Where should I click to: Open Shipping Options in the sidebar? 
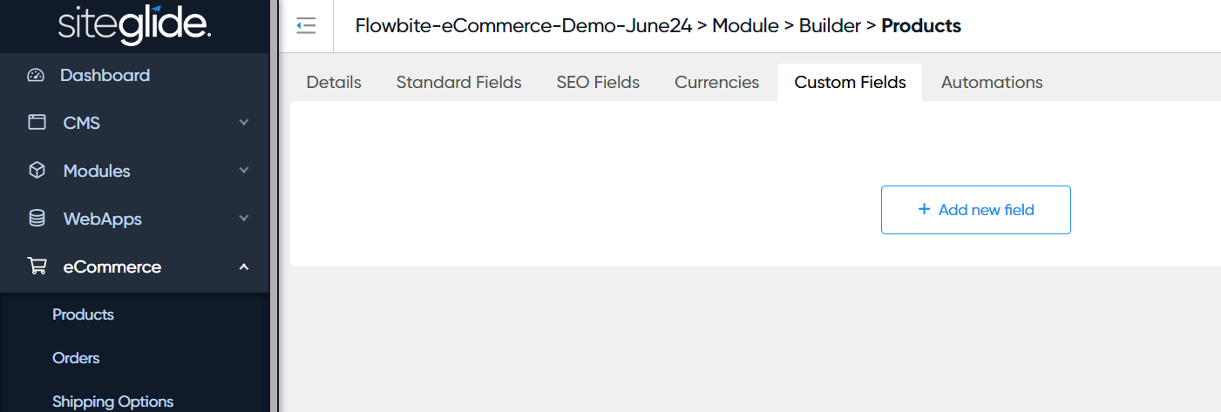tap(112, 402)
